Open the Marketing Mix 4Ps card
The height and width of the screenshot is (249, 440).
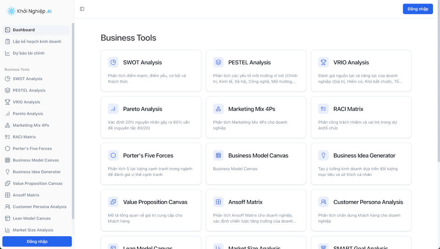256,117
